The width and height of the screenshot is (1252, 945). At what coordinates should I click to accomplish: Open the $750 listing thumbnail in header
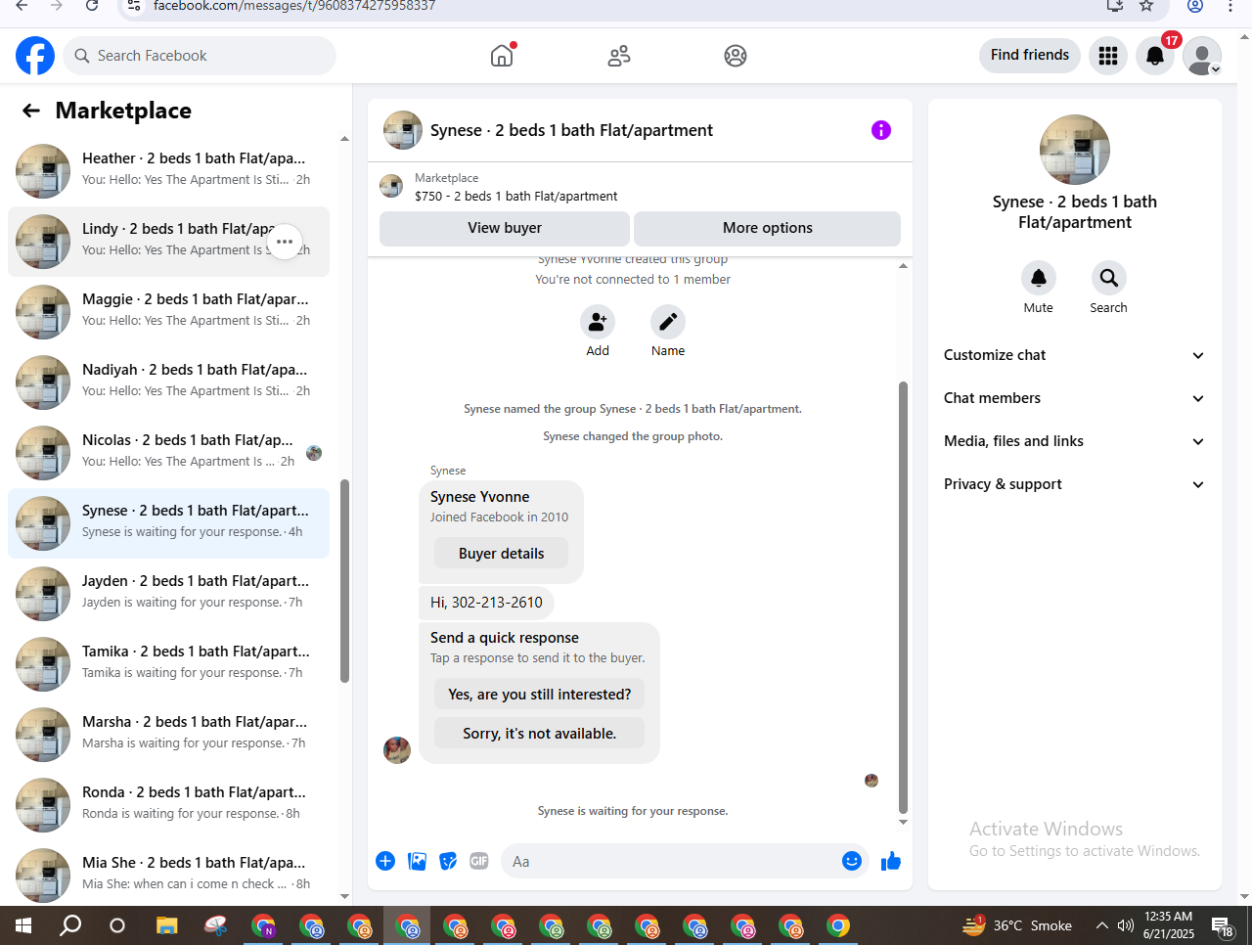coord(391,186)
